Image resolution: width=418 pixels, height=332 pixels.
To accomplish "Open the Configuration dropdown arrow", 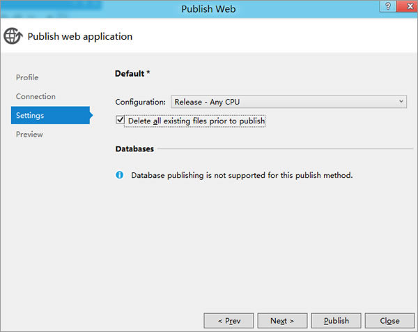I will coord(401,102).
